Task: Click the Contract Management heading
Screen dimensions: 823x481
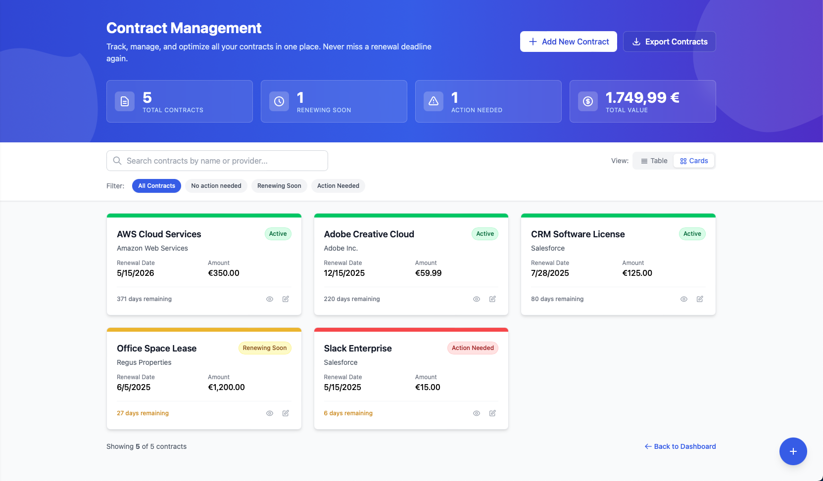Action: coord(184,28)
